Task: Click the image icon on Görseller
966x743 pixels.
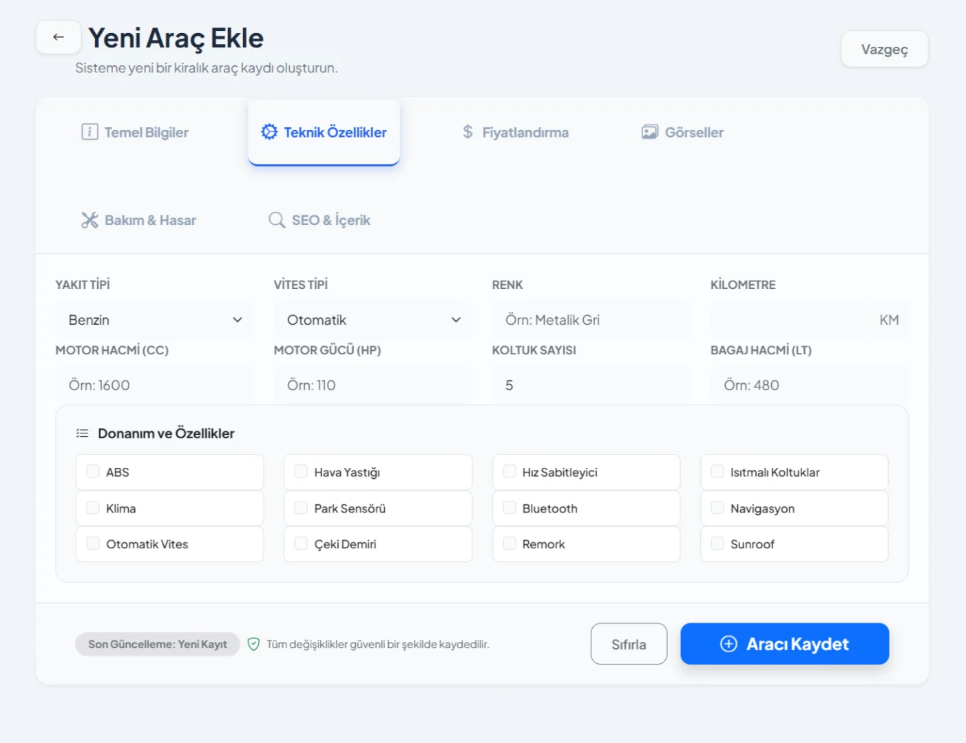Action: coord(649,132)
